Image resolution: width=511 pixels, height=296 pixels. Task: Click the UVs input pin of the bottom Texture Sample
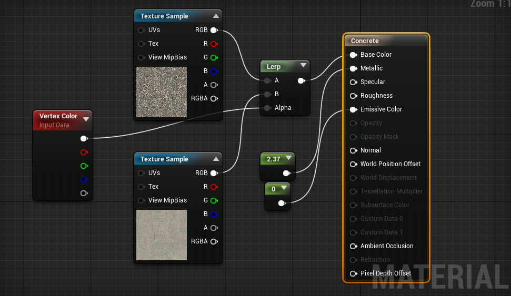(x=141, y=173)
